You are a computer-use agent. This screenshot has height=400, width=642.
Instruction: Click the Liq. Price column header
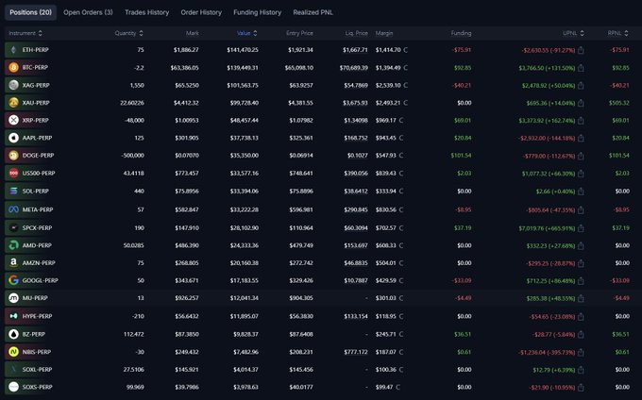(x=356, y=33)
